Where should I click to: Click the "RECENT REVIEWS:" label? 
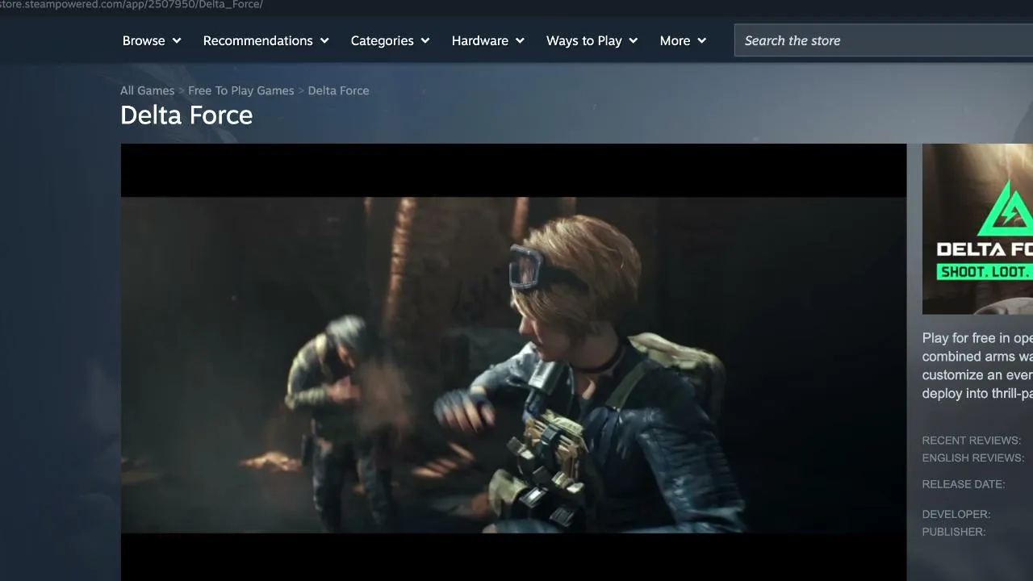tap(972, 441)
